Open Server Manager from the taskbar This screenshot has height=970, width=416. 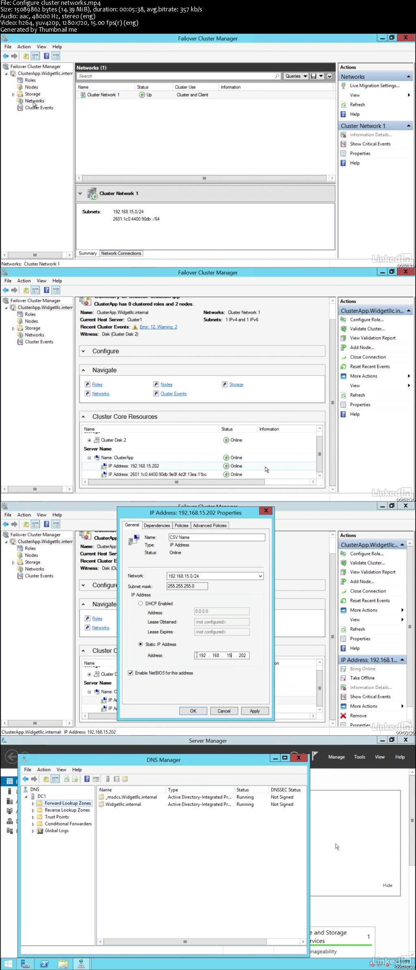(25, 963)
